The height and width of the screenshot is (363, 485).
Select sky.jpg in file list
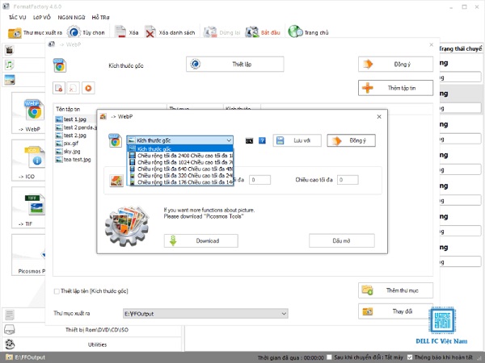coord(68,152)
